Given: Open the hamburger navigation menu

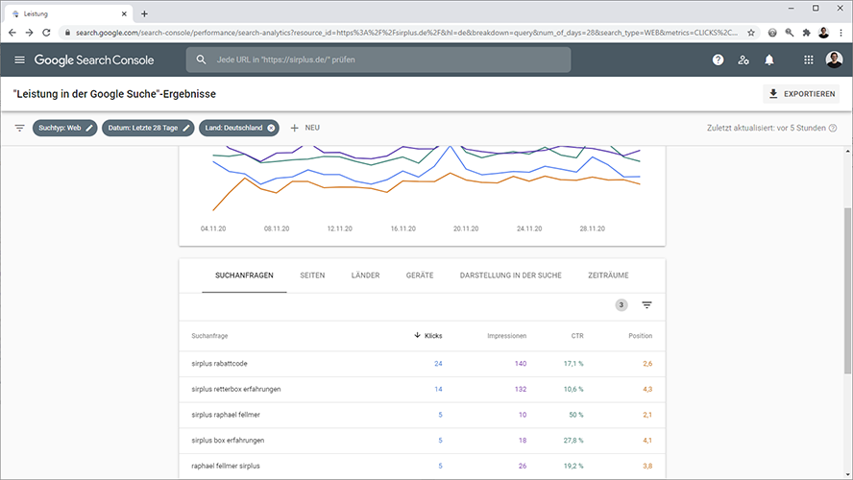Looking at the screenshot, I should pyautogui.click(x=19, y=60).
